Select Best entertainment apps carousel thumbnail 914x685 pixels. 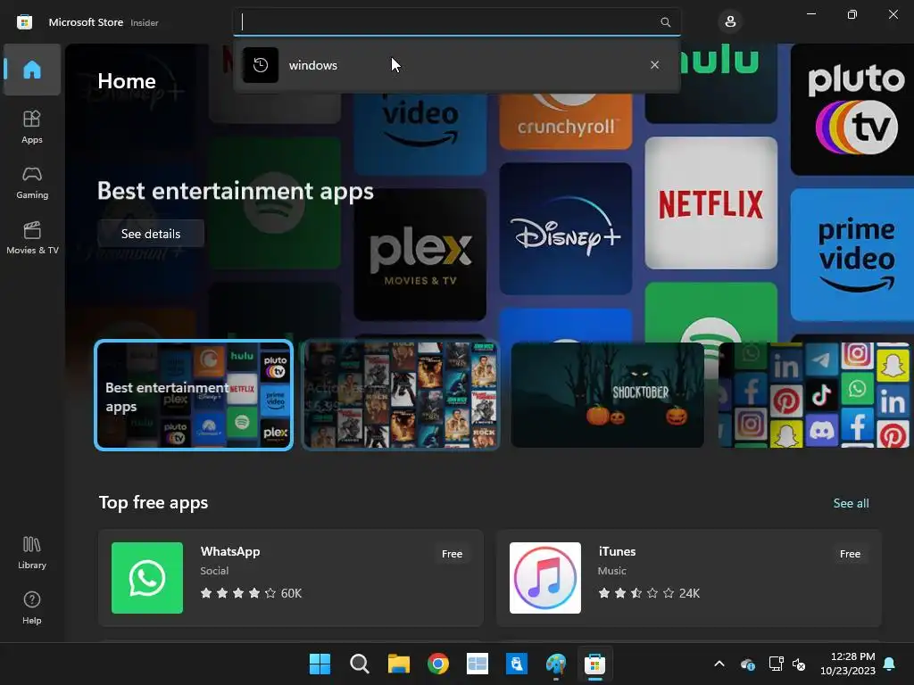click(194, 395)
